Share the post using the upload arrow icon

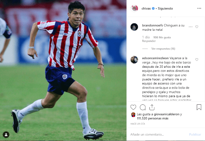pos(152,107)
